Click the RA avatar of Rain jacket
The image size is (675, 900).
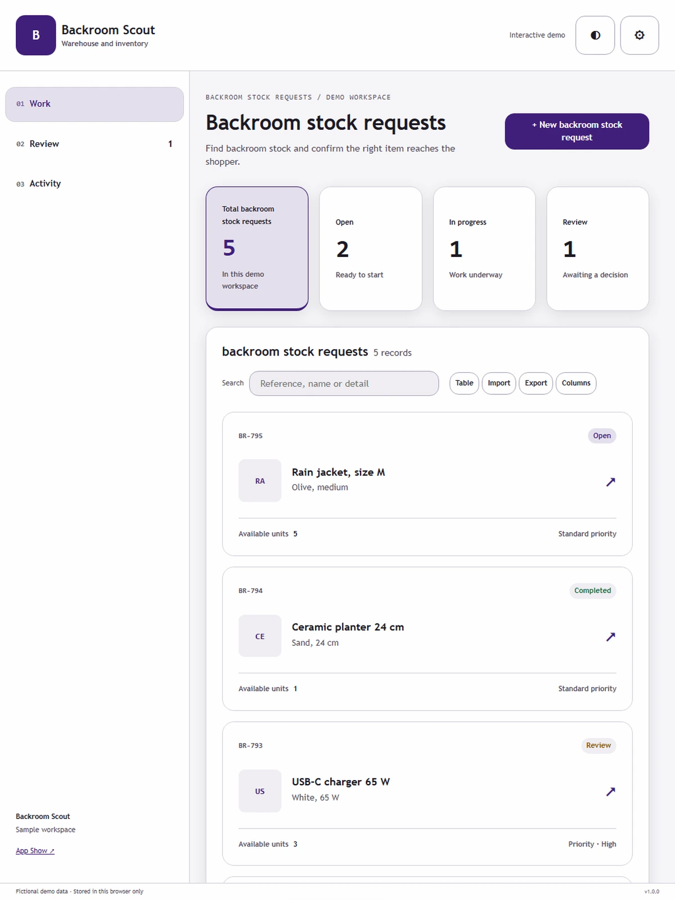(x=260, y=481)
